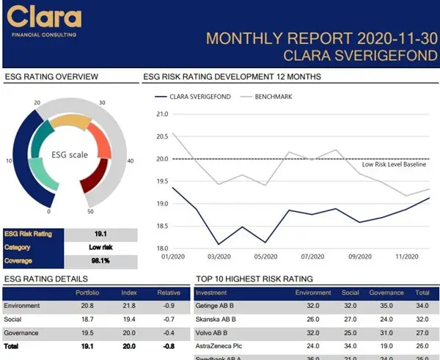Click the Relative column header

click(169, 293)
